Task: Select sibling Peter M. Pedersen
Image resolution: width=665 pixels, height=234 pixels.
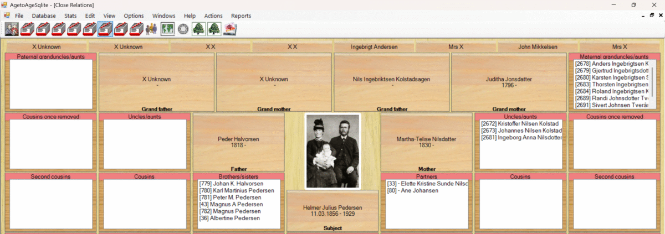Action: pos(229,197)
